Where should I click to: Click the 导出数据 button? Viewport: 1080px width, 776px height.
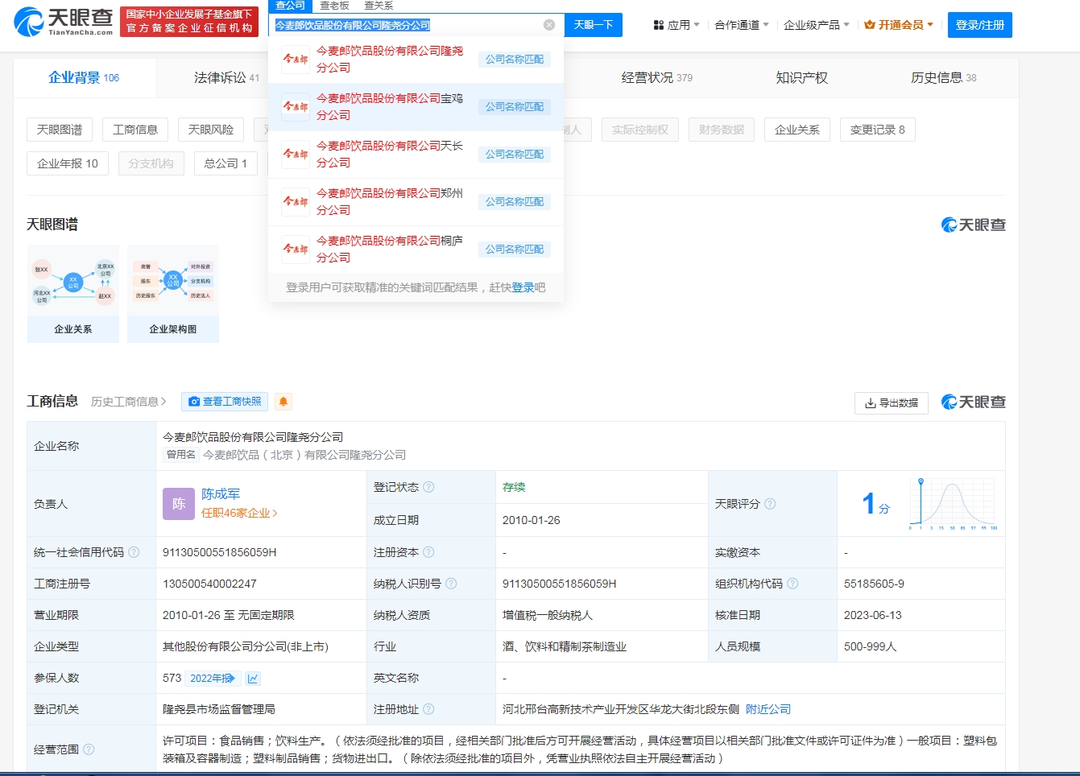point(892,402)
